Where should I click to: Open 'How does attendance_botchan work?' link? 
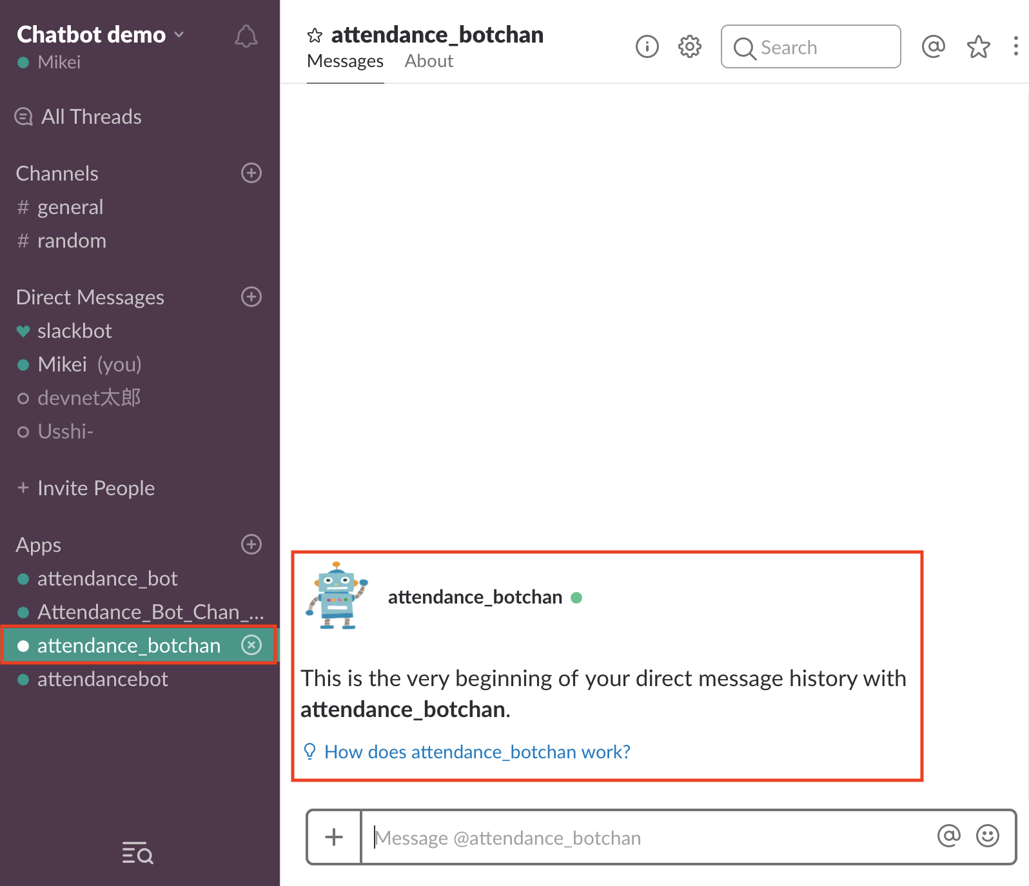pos(476,752)
